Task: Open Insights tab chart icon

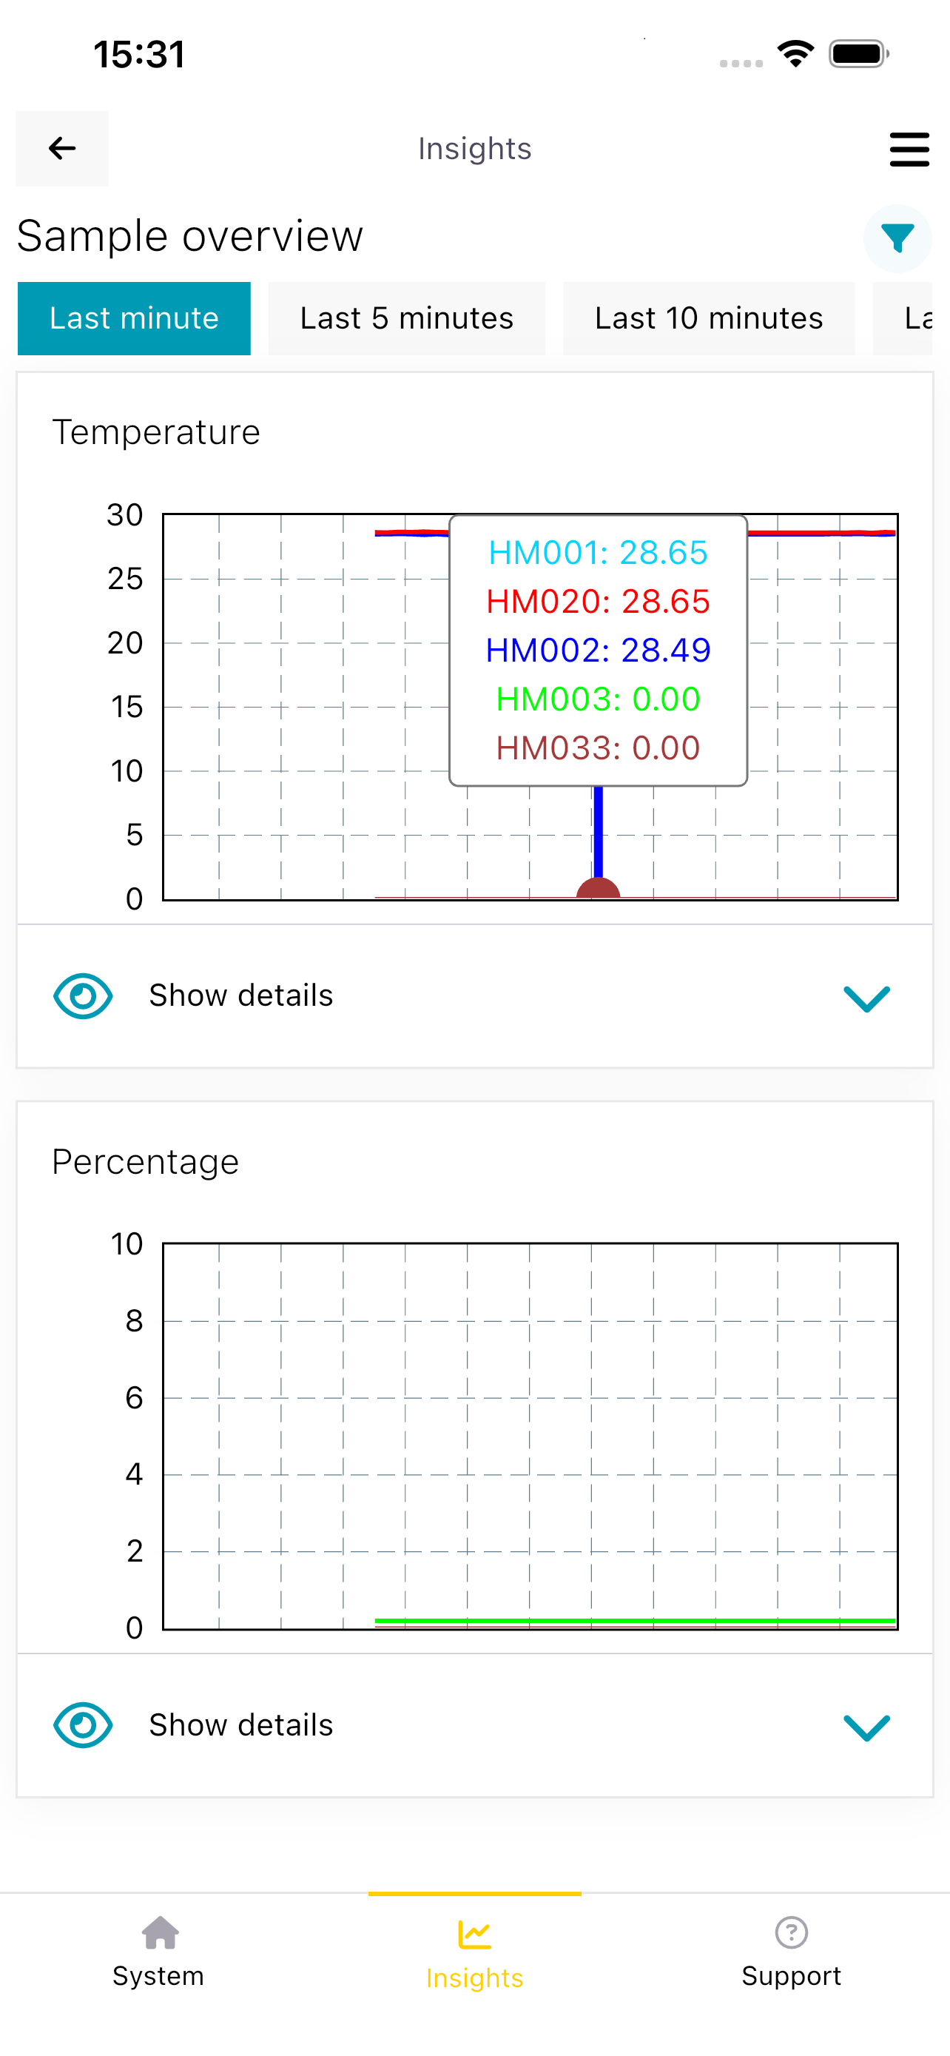Action: 474,1935
